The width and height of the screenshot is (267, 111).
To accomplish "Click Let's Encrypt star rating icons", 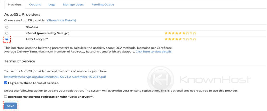I will pos(180,39).
